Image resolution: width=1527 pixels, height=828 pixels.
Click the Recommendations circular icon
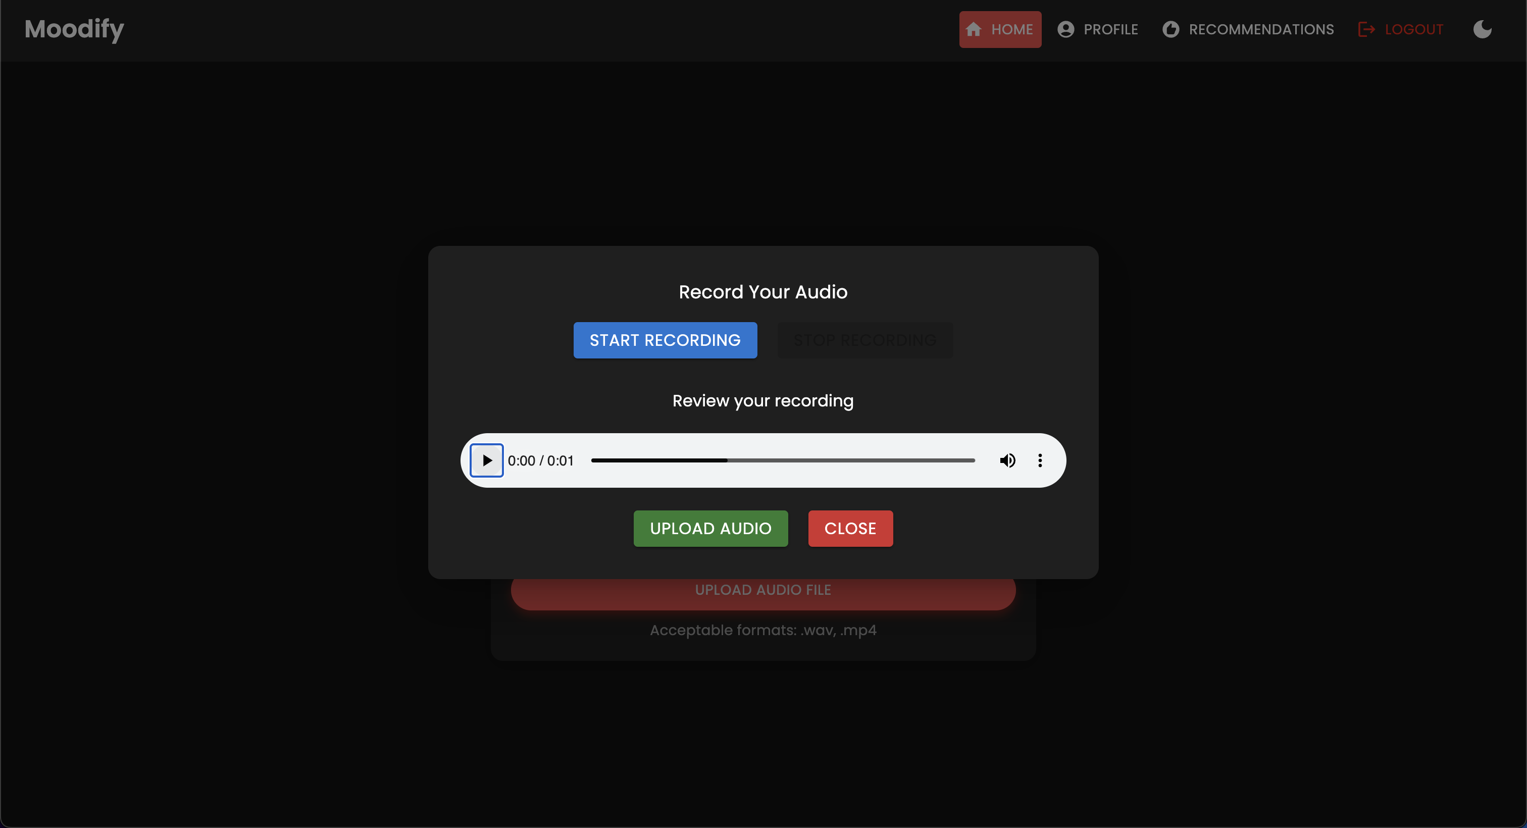click(x=1170, y=29)
